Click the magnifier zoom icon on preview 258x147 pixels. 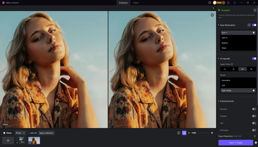tap(212, 15)
